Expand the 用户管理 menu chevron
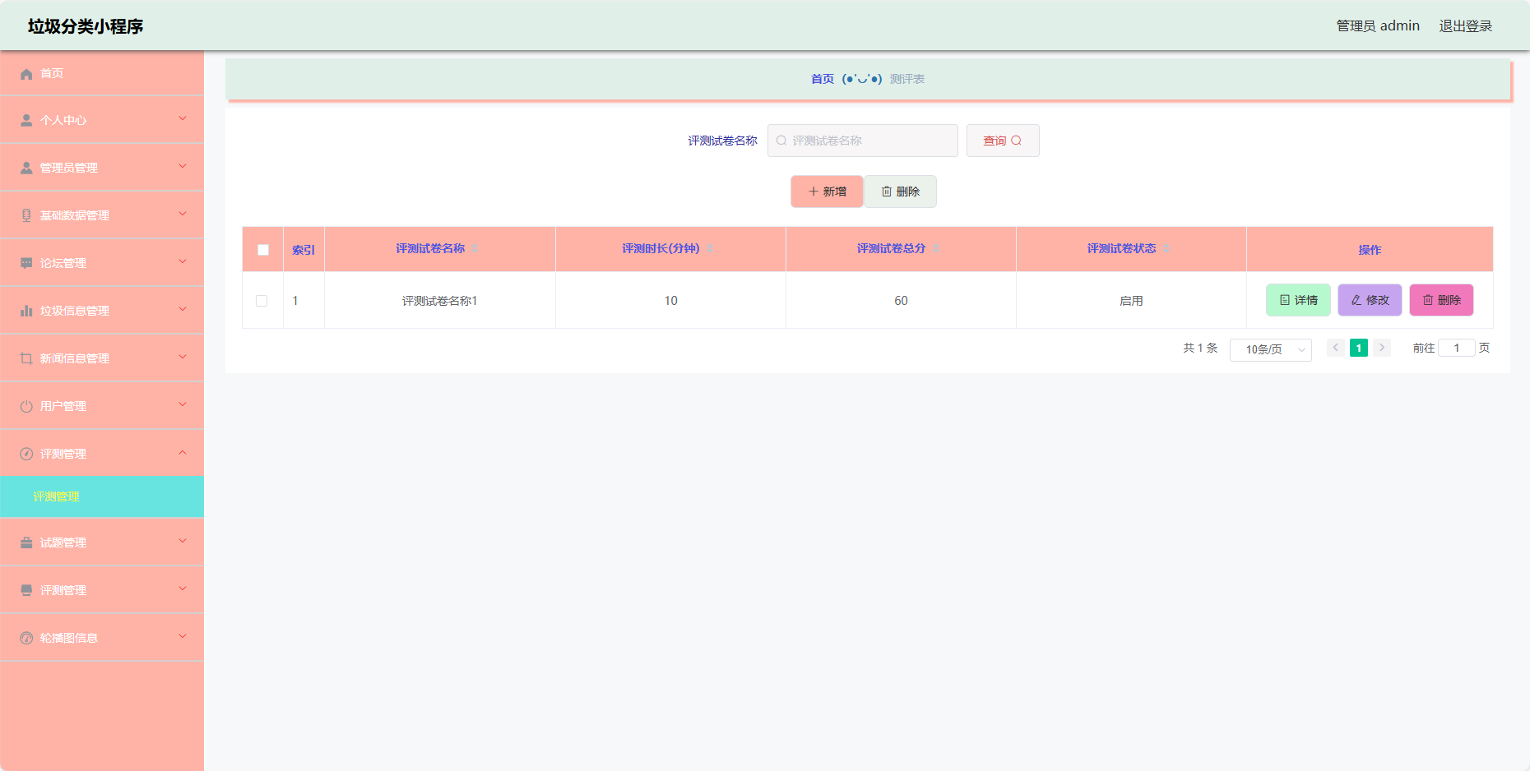 [x=183, y=405]
